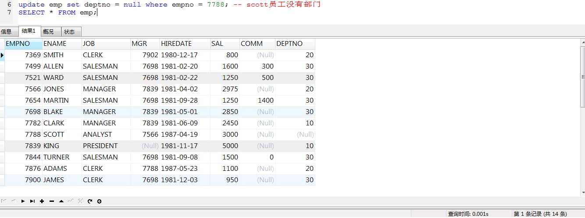Refresh the result grid
Screen dimensions: 585x218
90,201
